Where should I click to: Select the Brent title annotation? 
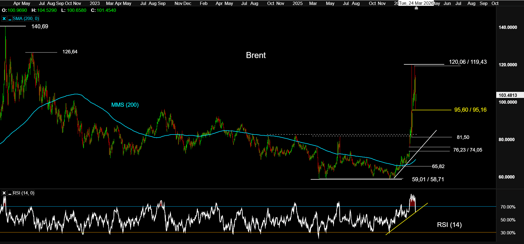click(256, 55)
